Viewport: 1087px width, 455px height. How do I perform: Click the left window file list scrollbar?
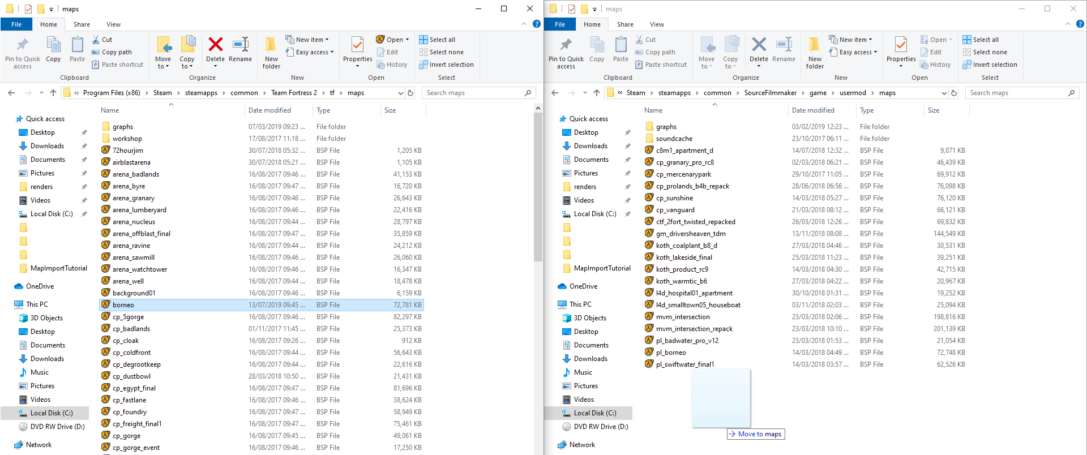point(538,187)
